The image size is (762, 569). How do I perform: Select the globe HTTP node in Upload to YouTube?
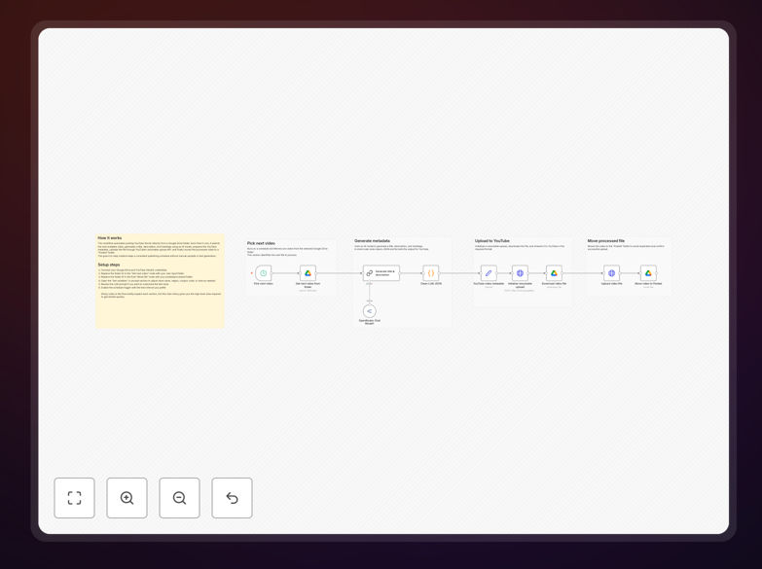click(x=520, y=273)
